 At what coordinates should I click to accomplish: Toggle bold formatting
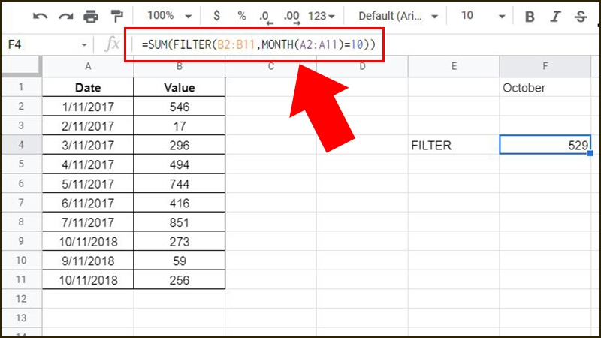pyautogui.click(x=530, y=16)
